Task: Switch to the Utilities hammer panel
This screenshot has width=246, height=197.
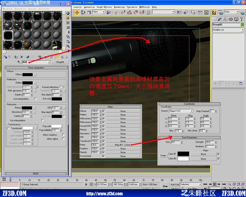Action: click(x=242, y=19)
